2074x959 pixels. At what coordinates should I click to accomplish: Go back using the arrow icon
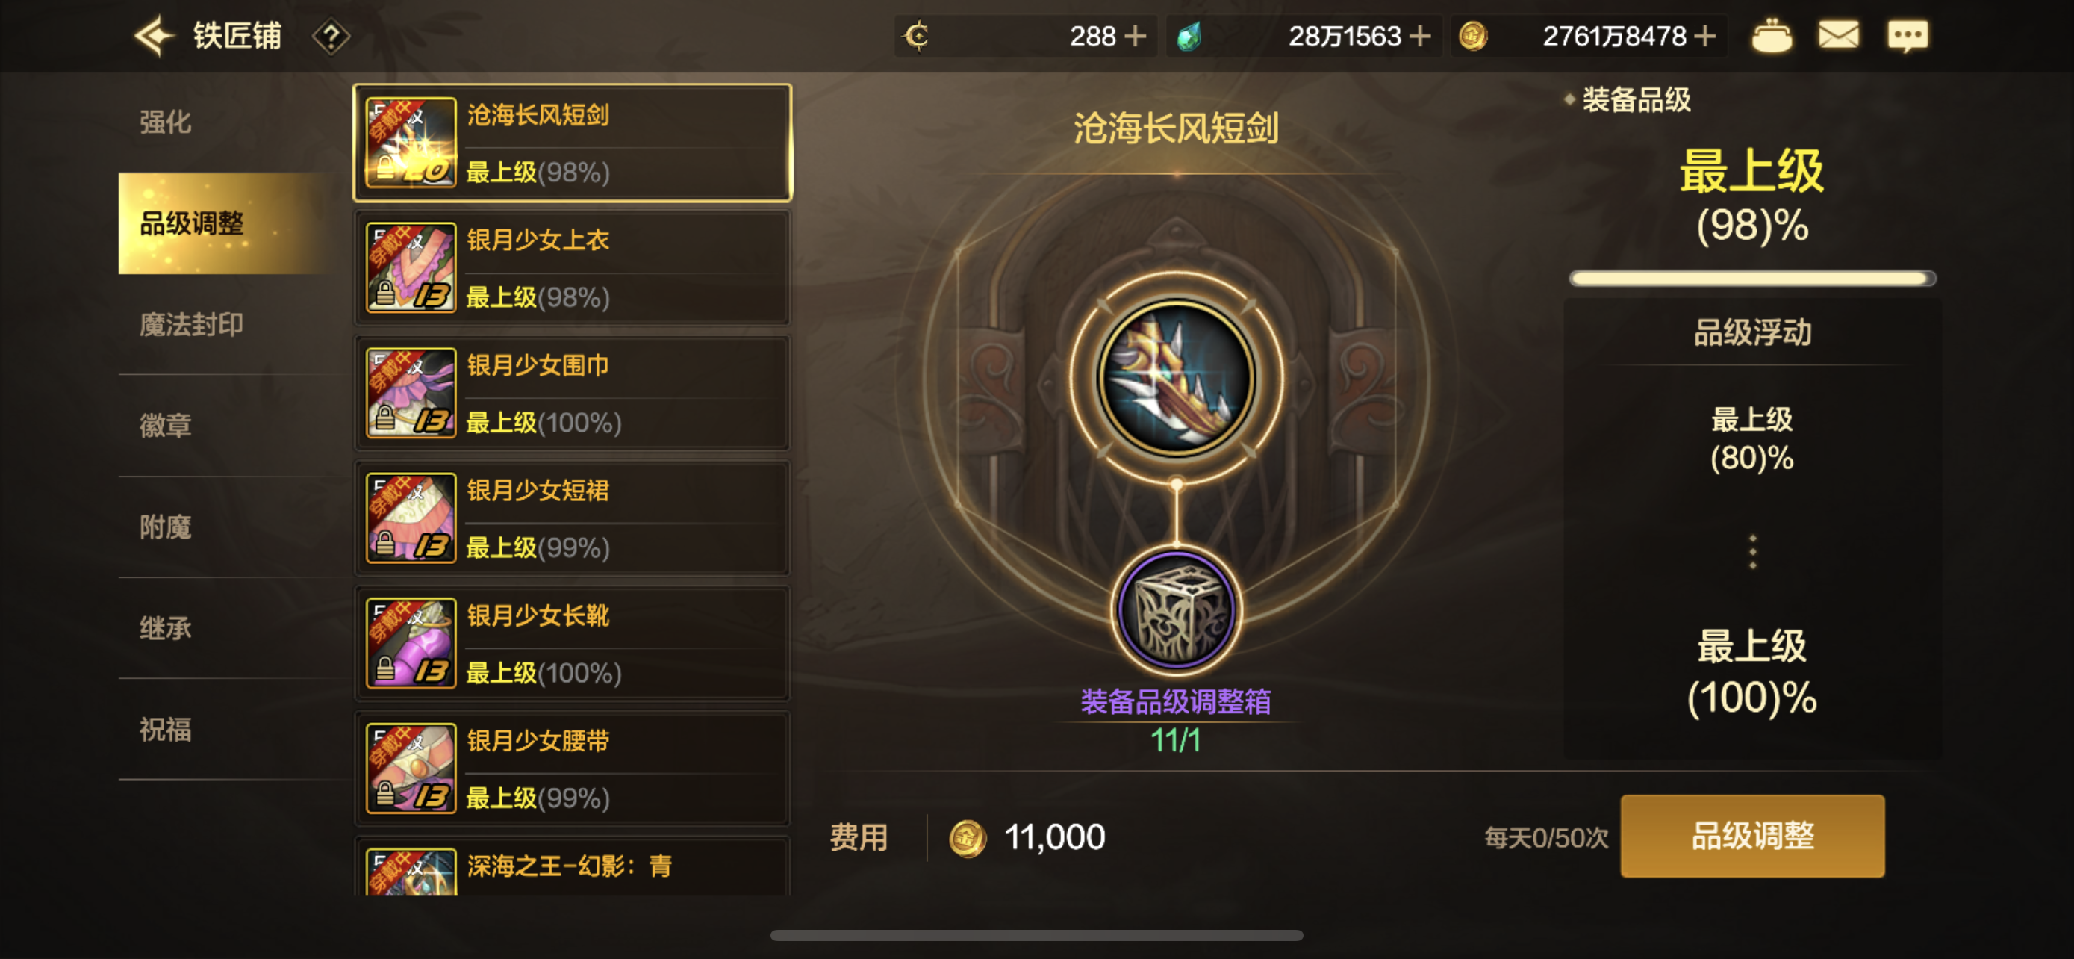[154, 37]
